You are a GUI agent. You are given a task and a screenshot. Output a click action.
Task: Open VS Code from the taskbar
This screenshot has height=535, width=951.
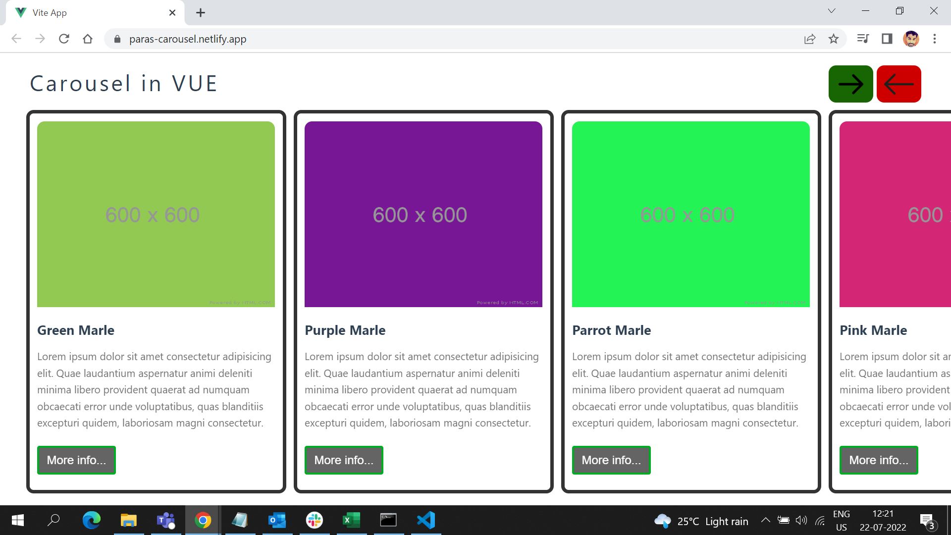click(425, 520)
